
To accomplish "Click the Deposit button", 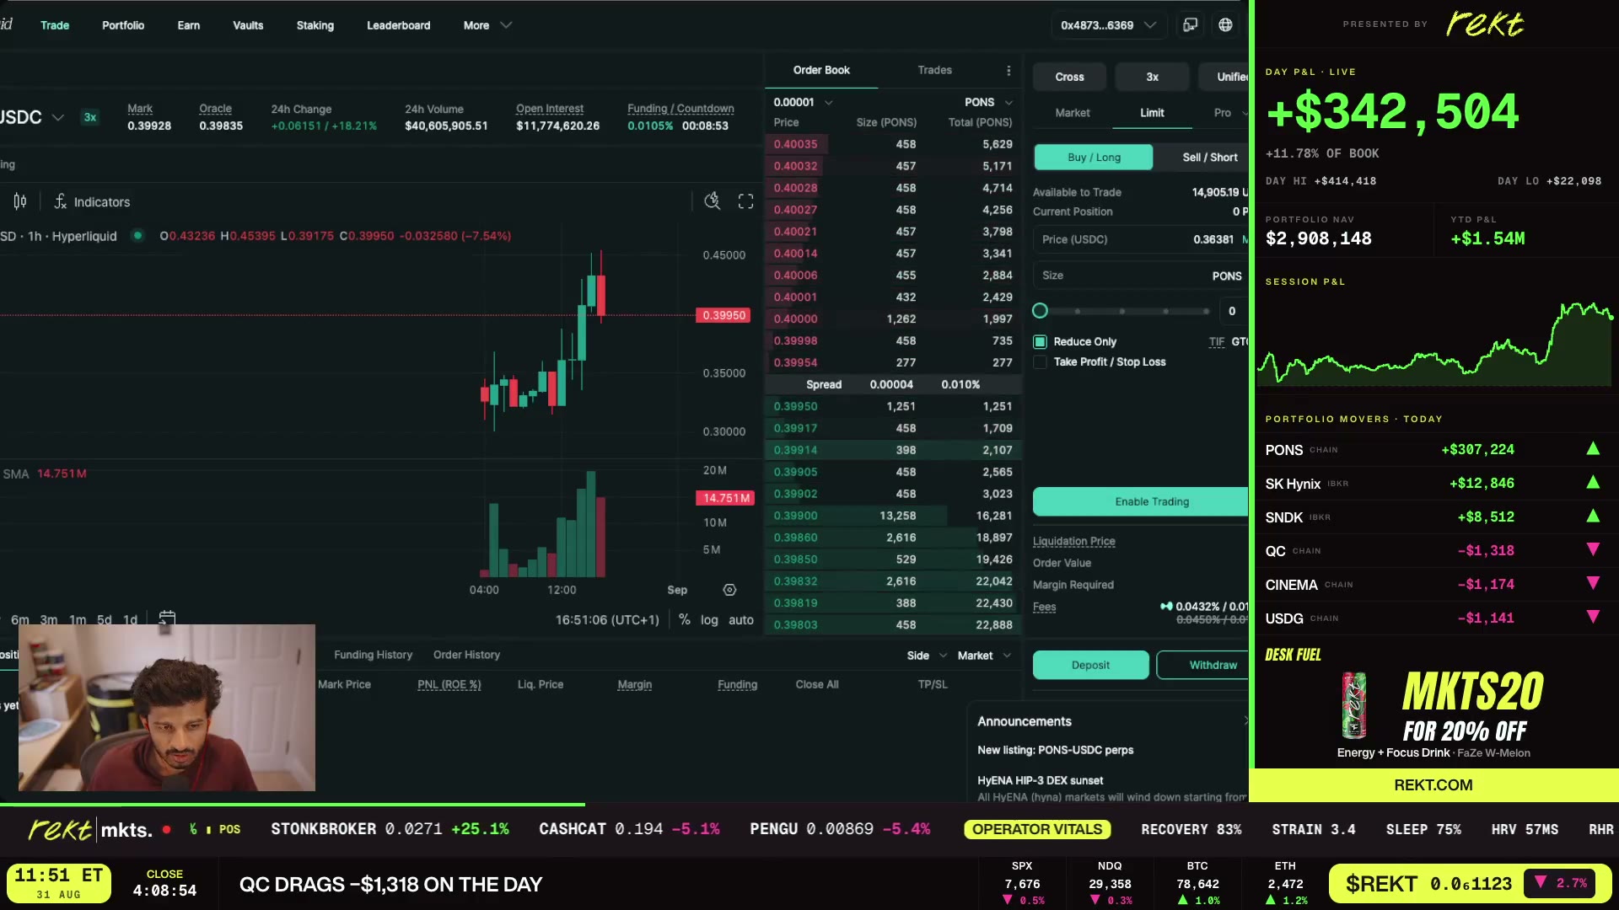I will 1090,665.
